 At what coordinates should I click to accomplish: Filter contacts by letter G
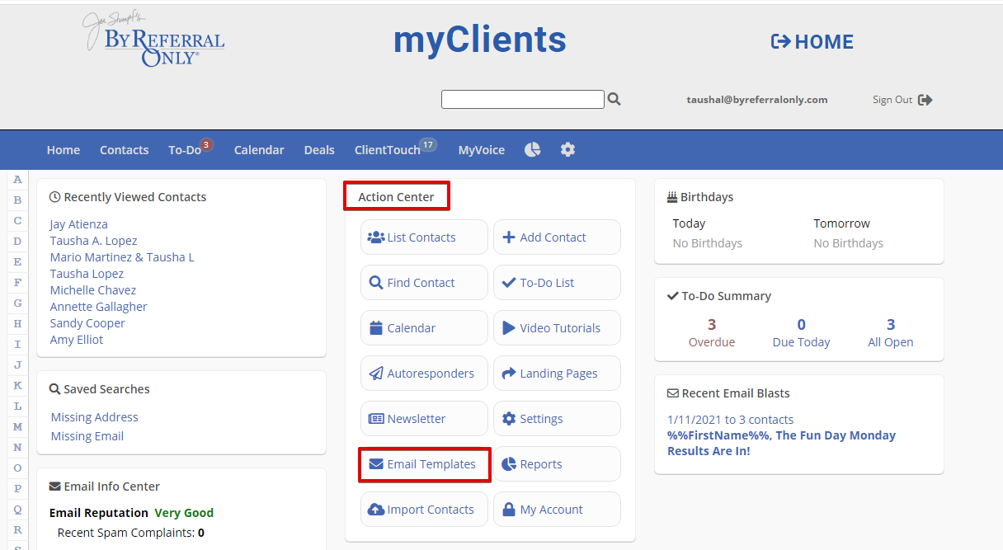click(18, 303)
